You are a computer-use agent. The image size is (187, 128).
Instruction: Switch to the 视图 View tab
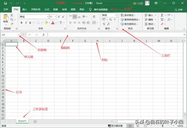point(73,9)
